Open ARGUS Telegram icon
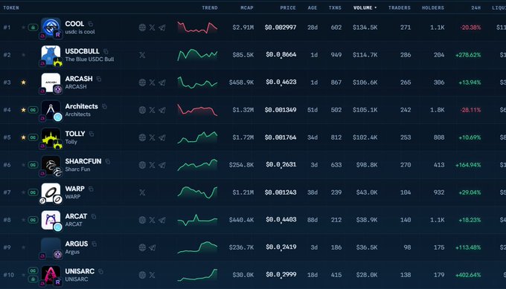Screen dimensions: 506x289 pyautogui.click(x=152, y=247)
